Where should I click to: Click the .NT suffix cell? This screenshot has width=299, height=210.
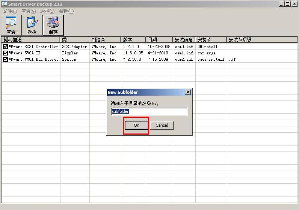[232, 60]
